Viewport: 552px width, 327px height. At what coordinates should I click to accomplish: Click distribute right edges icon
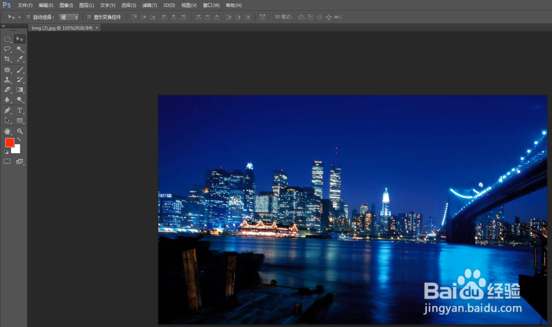247,17
